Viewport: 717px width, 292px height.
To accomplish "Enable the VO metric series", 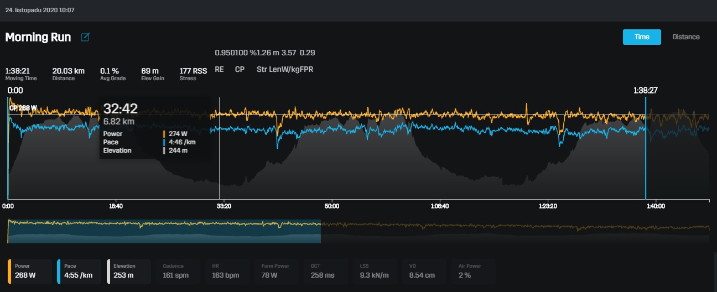I will (424, 272).
